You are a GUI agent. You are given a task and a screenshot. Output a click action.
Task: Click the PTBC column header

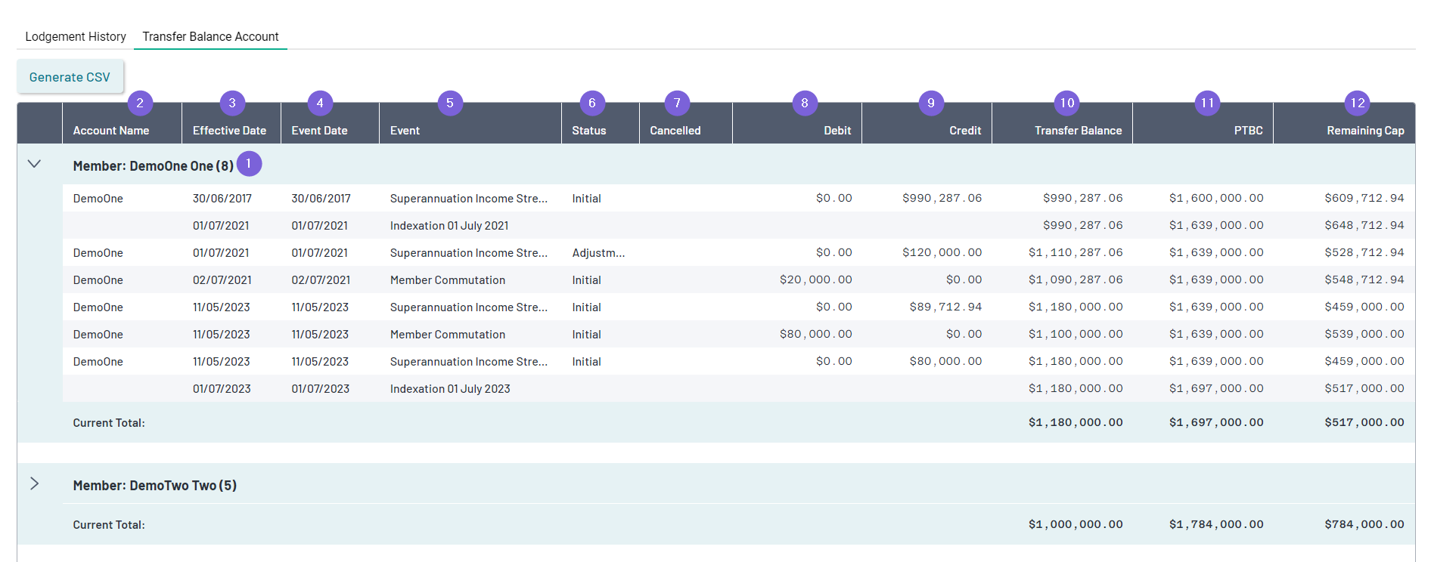(1249, 131)
